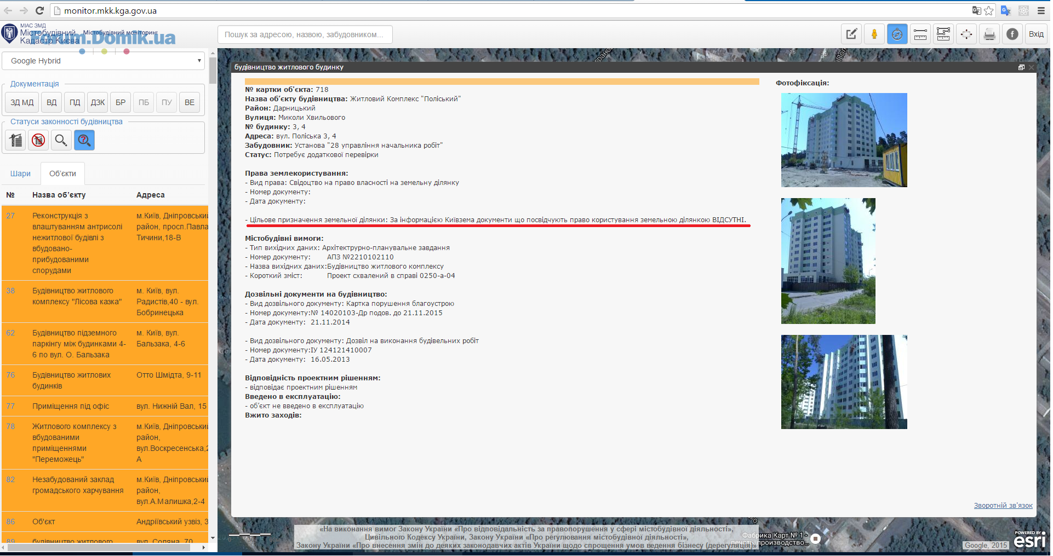The width and height of the screenshot is (1053, 556).
Task: Open the third photo thumbnail with trees
Action: click(x=844, y=382)
